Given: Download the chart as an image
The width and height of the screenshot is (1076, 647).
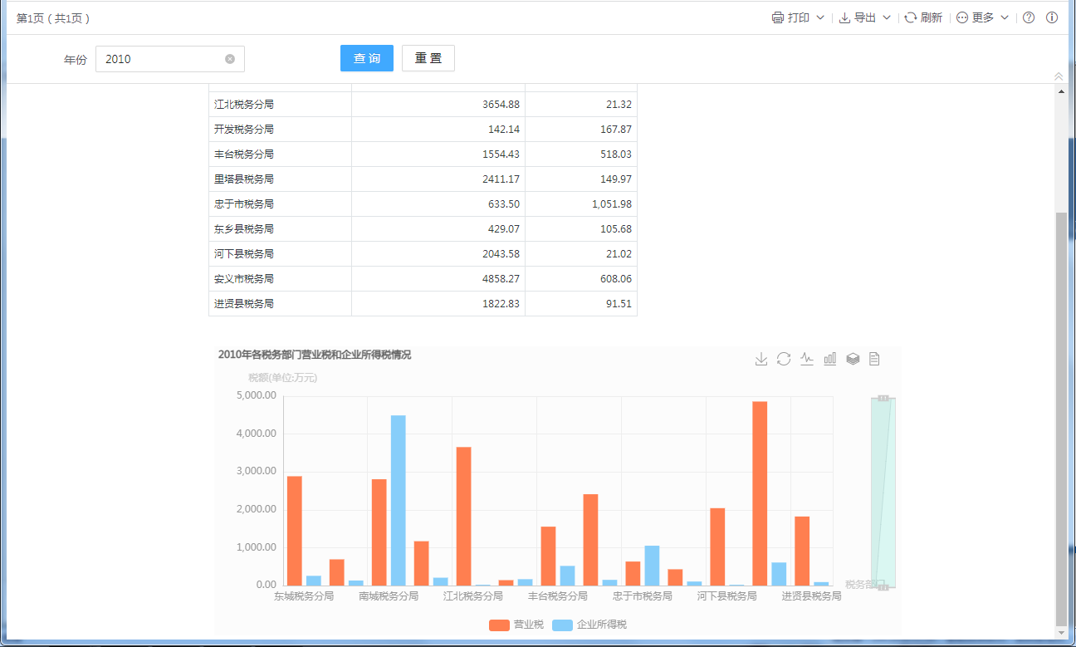Looking at the screenshot, I should (761, 359).
